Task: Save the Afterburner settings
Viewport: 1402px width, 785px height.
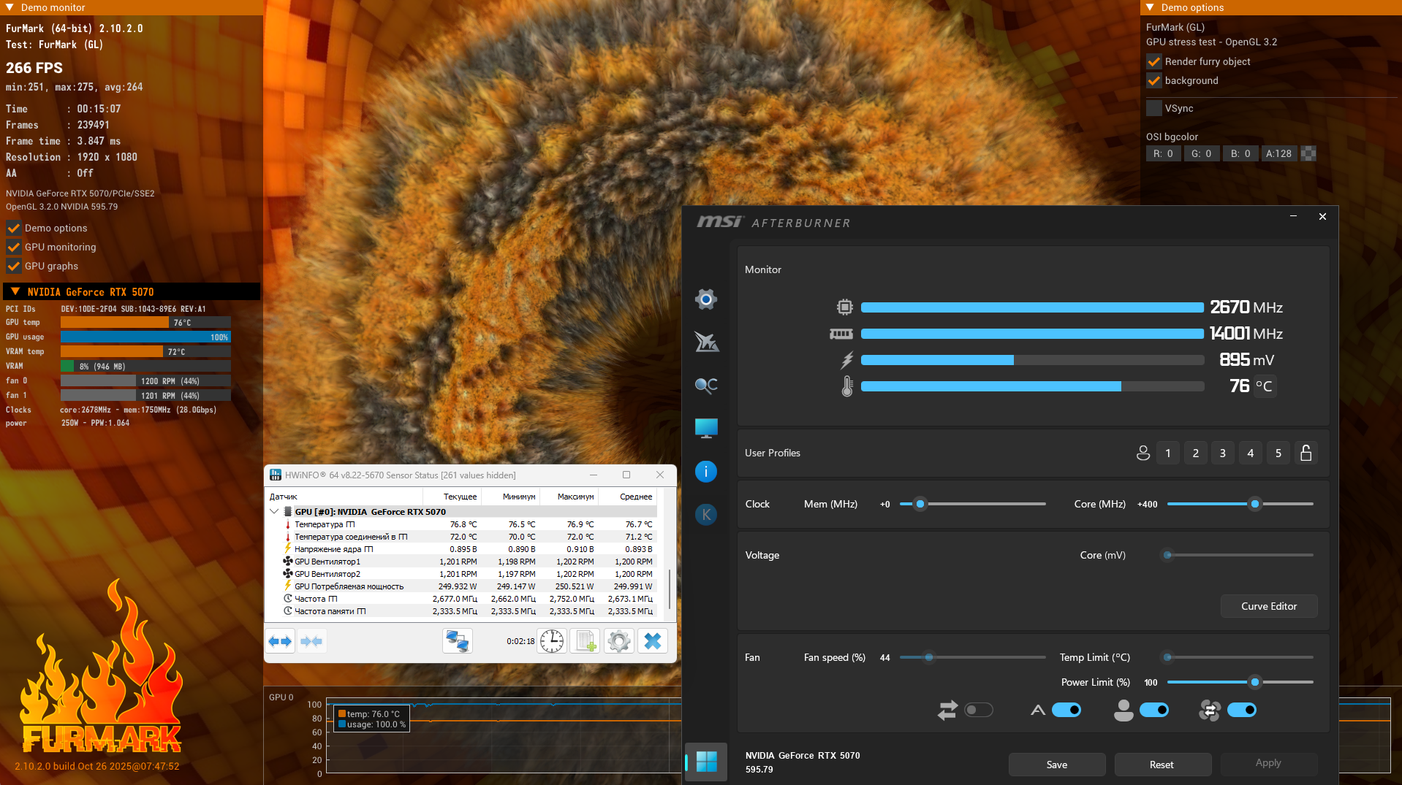Action: (x=1057, y=765)
